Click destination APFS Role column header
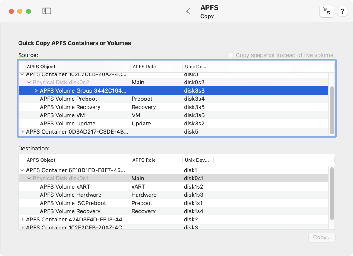353x256 pixels. click(156, 160)
